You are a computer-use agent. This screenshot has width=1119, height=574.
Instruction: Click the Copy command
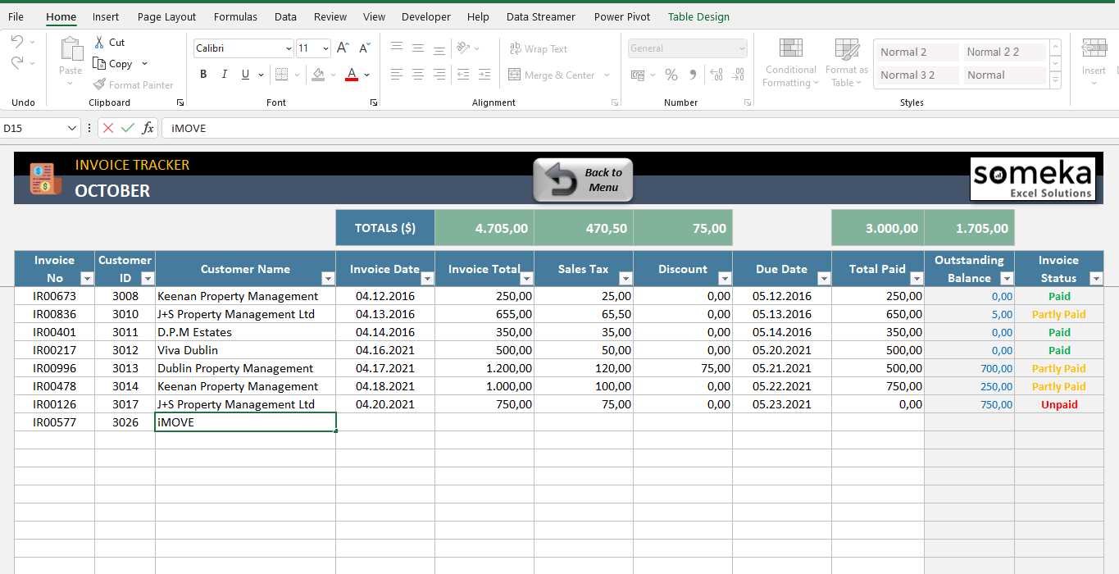pos(113,64)
